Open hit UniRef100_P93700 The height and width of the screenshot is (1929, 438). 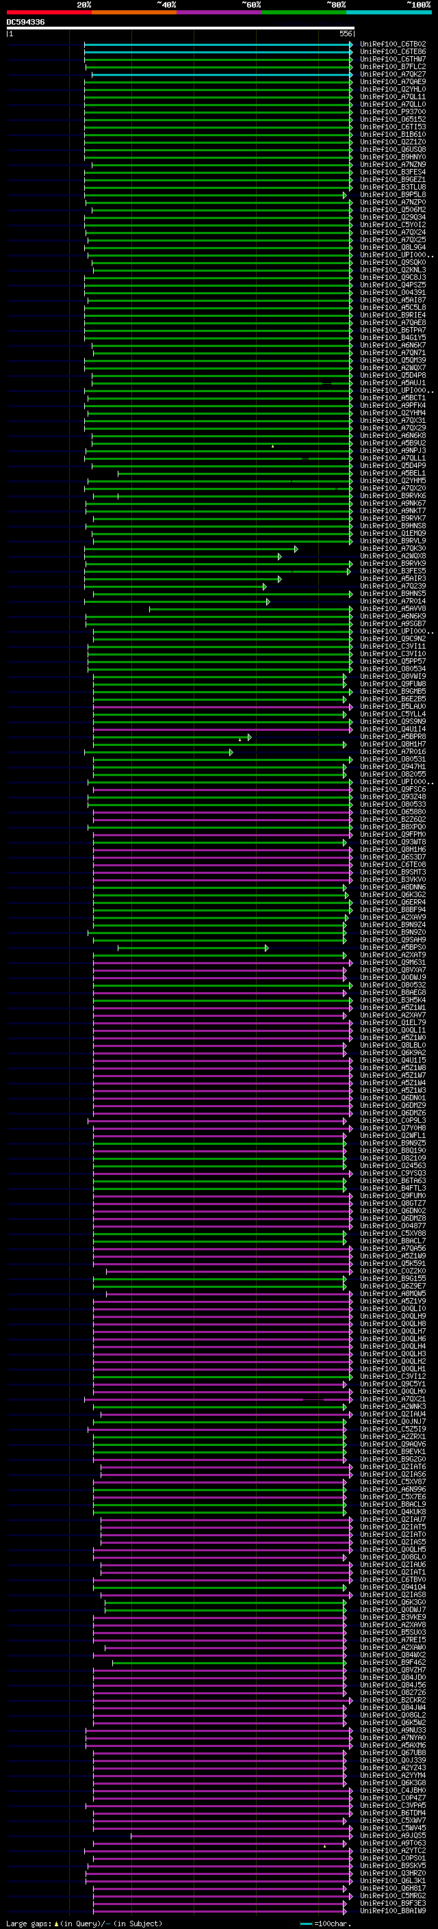[x=393, y=112]
